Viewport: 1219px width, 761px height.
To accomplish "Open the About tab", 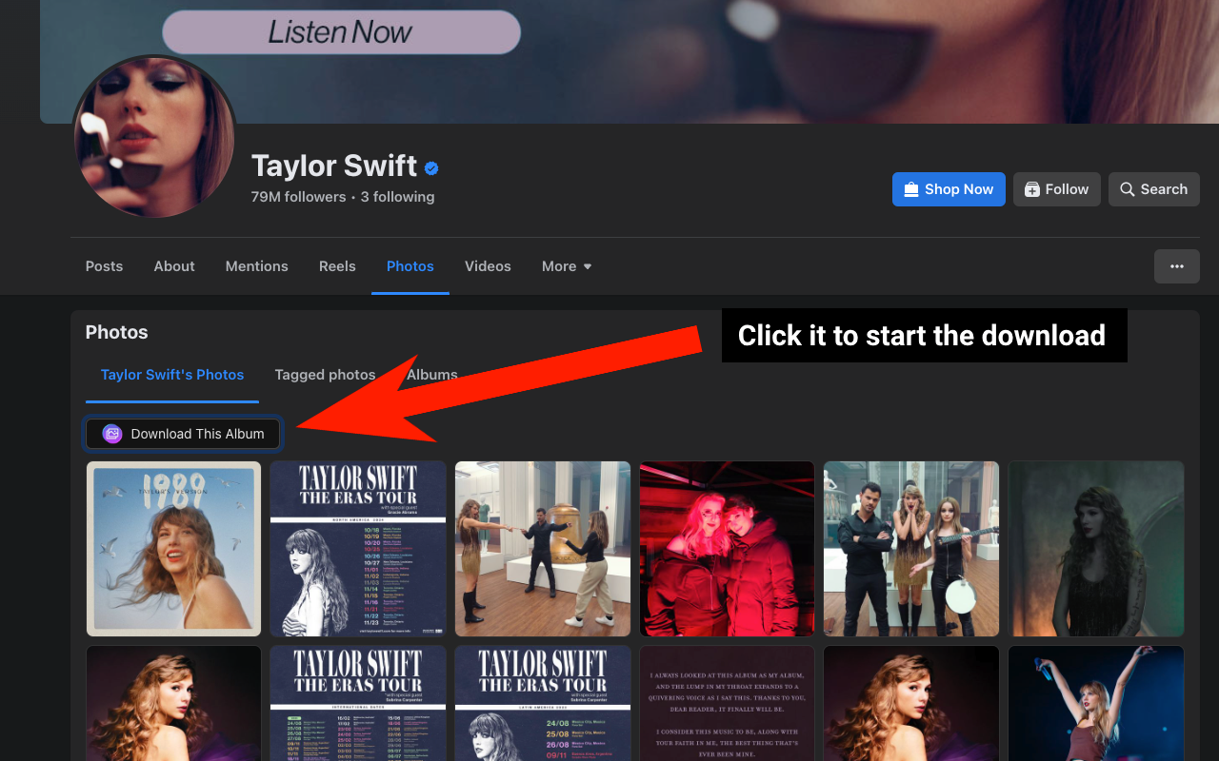I will pyautogui.click(x=174, y=266).
